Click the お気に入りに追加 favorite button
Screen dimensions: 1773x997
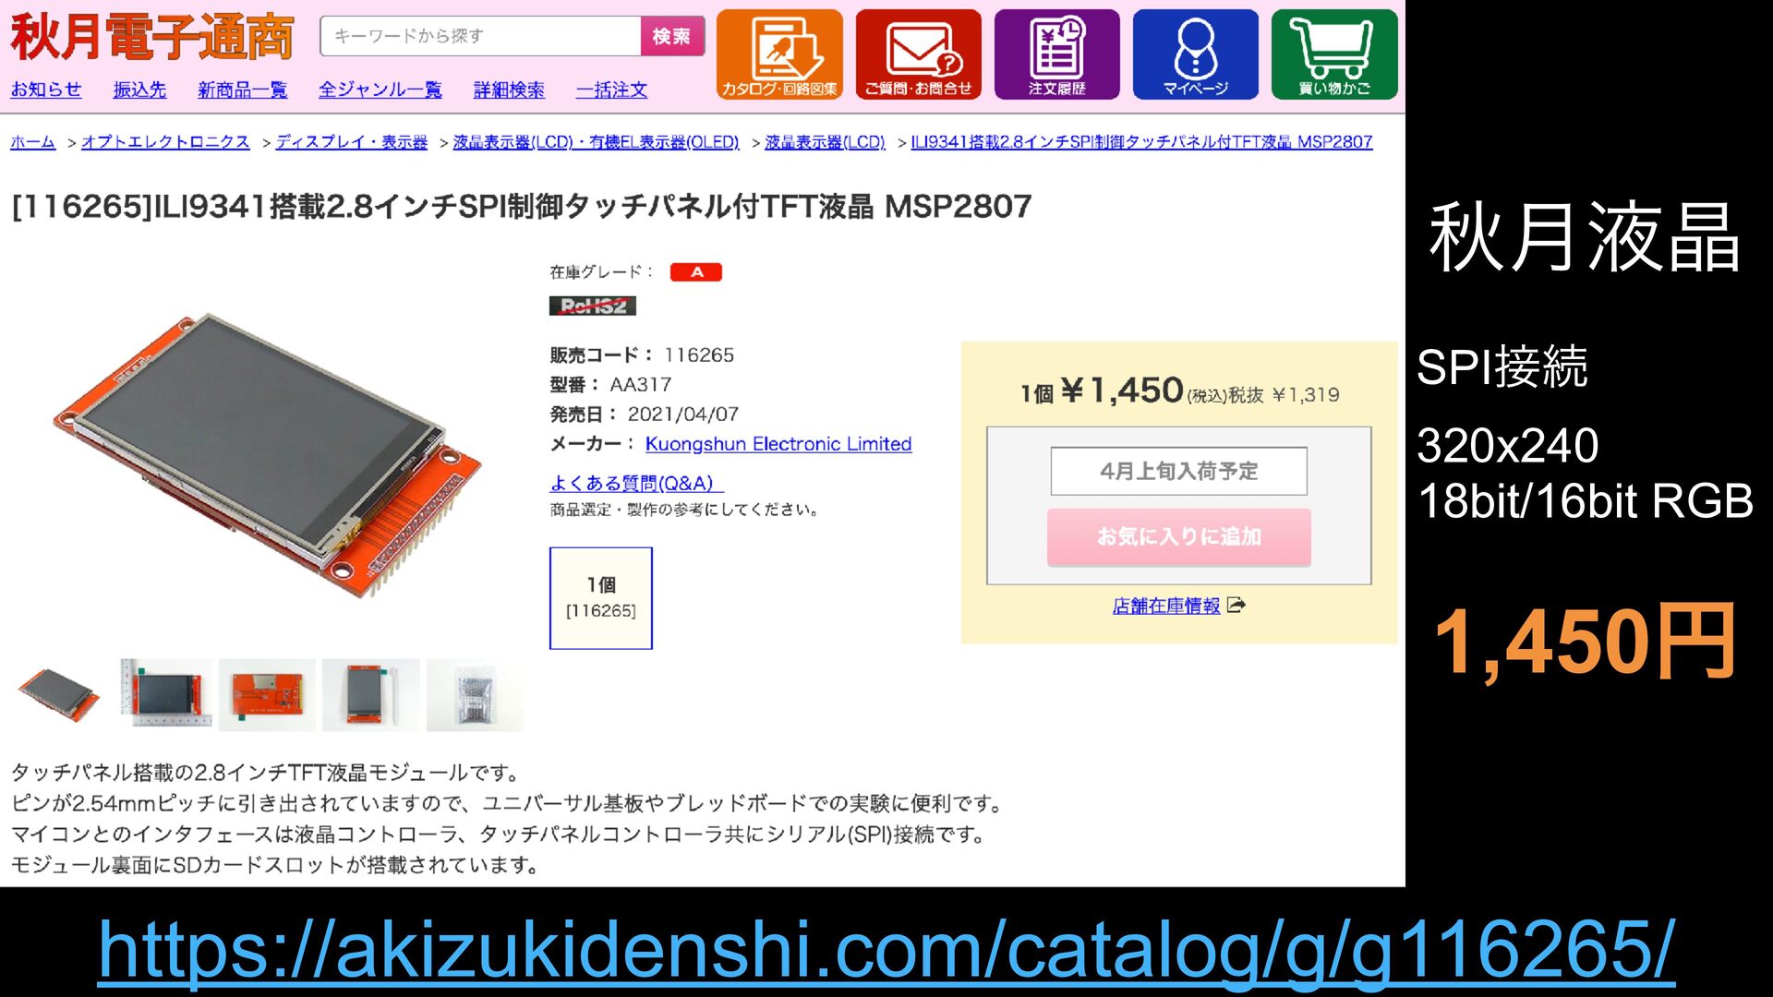(1179, 536)
